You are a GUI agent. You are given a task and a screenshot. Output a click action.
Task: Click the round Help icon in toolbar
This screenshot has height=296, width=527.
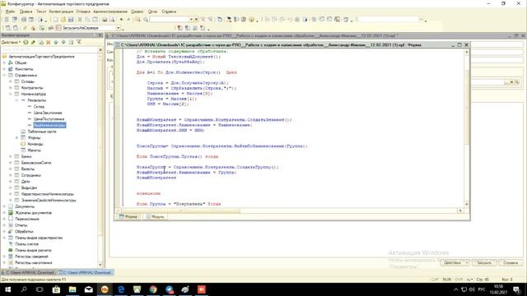click(x=251, y=20)
